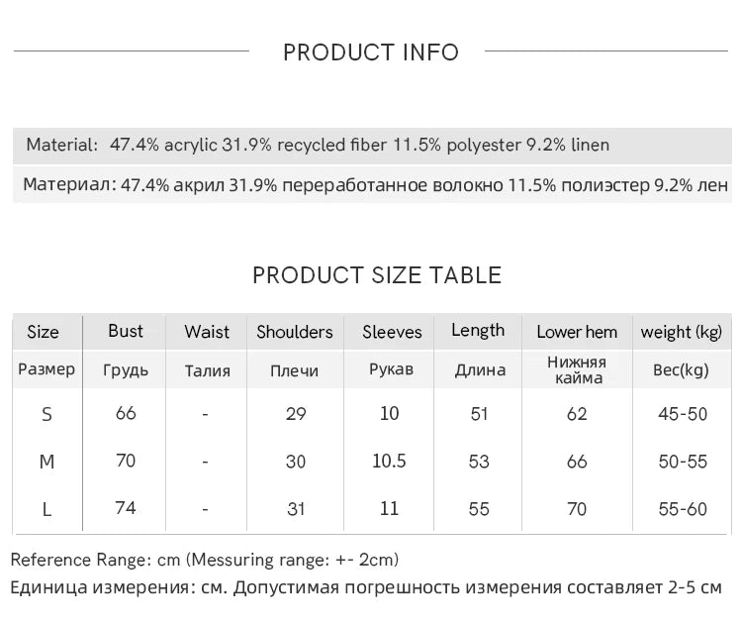Click the English Material composition line
The width and height of the screenshot is (742, 624).
click(x=318, y=145)
